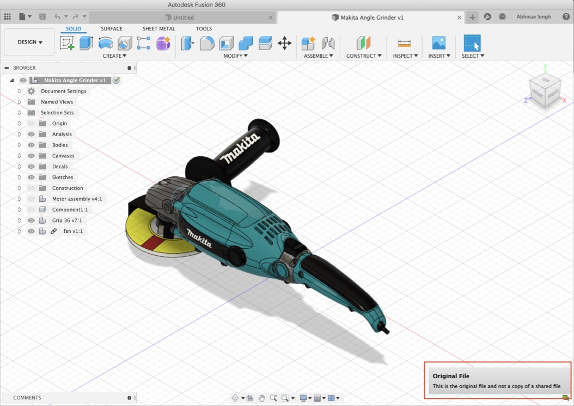Open the Extensions icon in title bar
The width and height of the screenshot is (574, 406).
487,17
